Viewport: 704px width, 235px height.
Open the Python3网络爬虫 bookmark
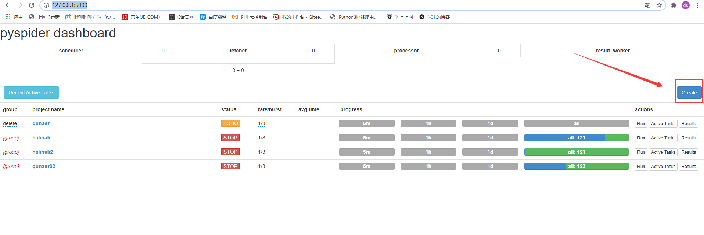(x=354, y=17)
